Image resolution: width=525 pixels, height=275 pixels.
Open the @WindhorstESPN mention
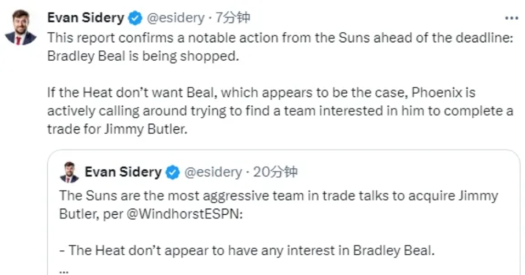click(185, 214)
